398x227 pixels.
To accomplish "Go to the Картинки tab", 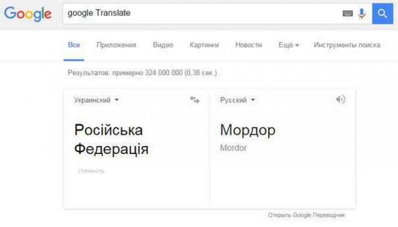I will pyautogui.click(x=204, y=45).
